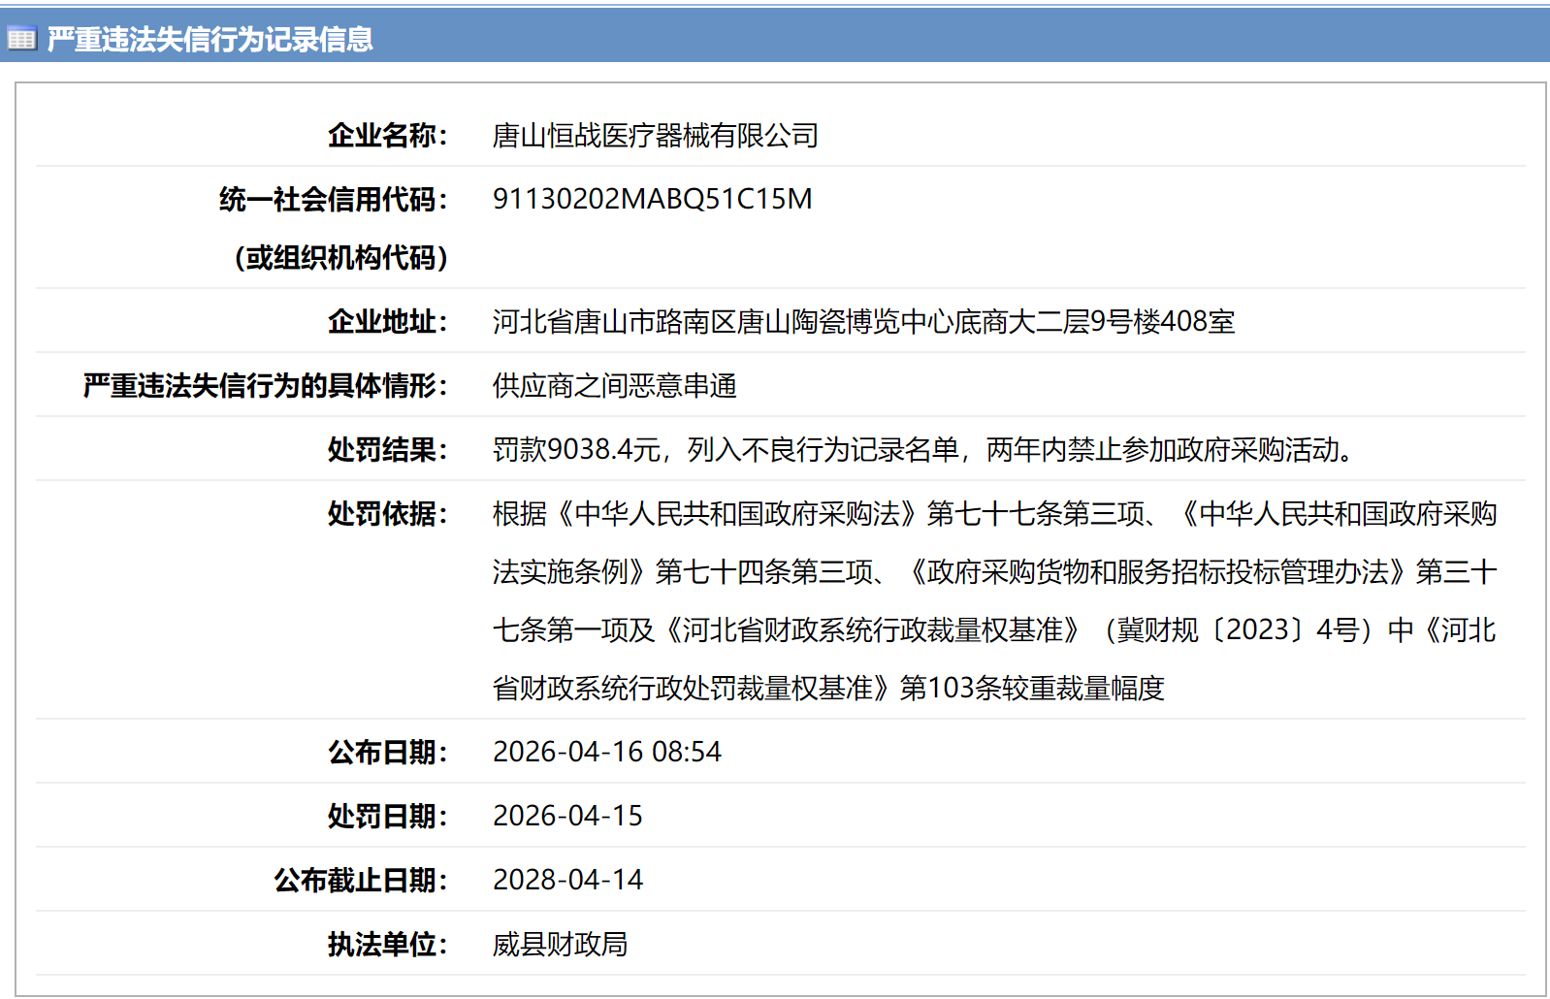
Task: Click the 处罚结果 label
Action: click(387, 449)
